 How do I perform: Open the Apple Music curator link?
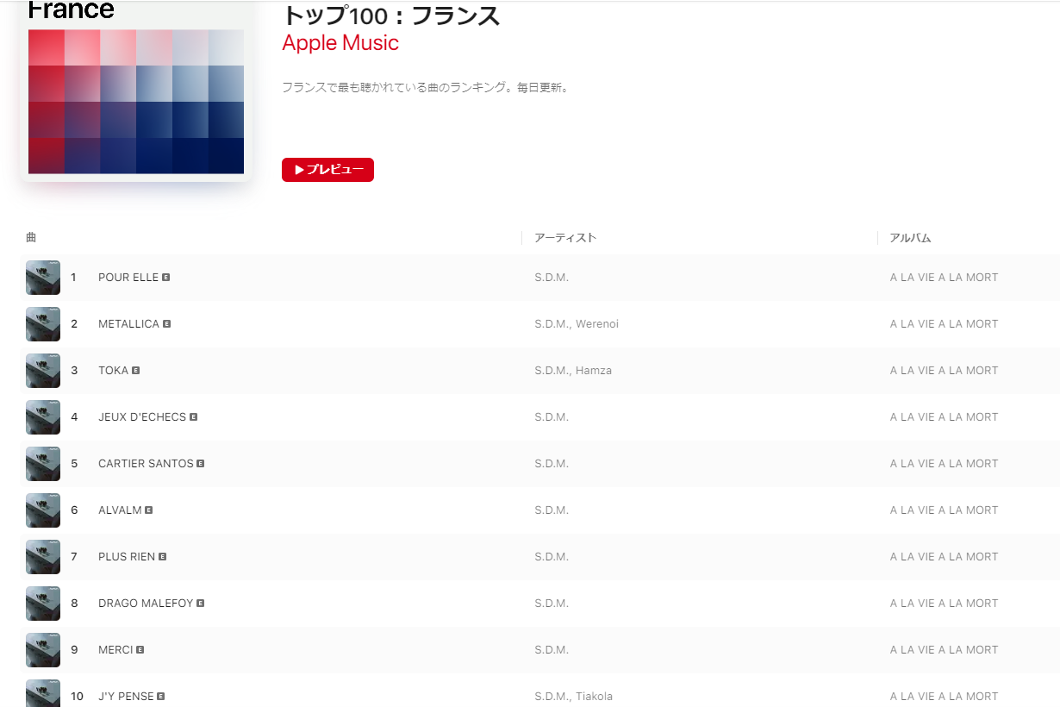point(340,43)
